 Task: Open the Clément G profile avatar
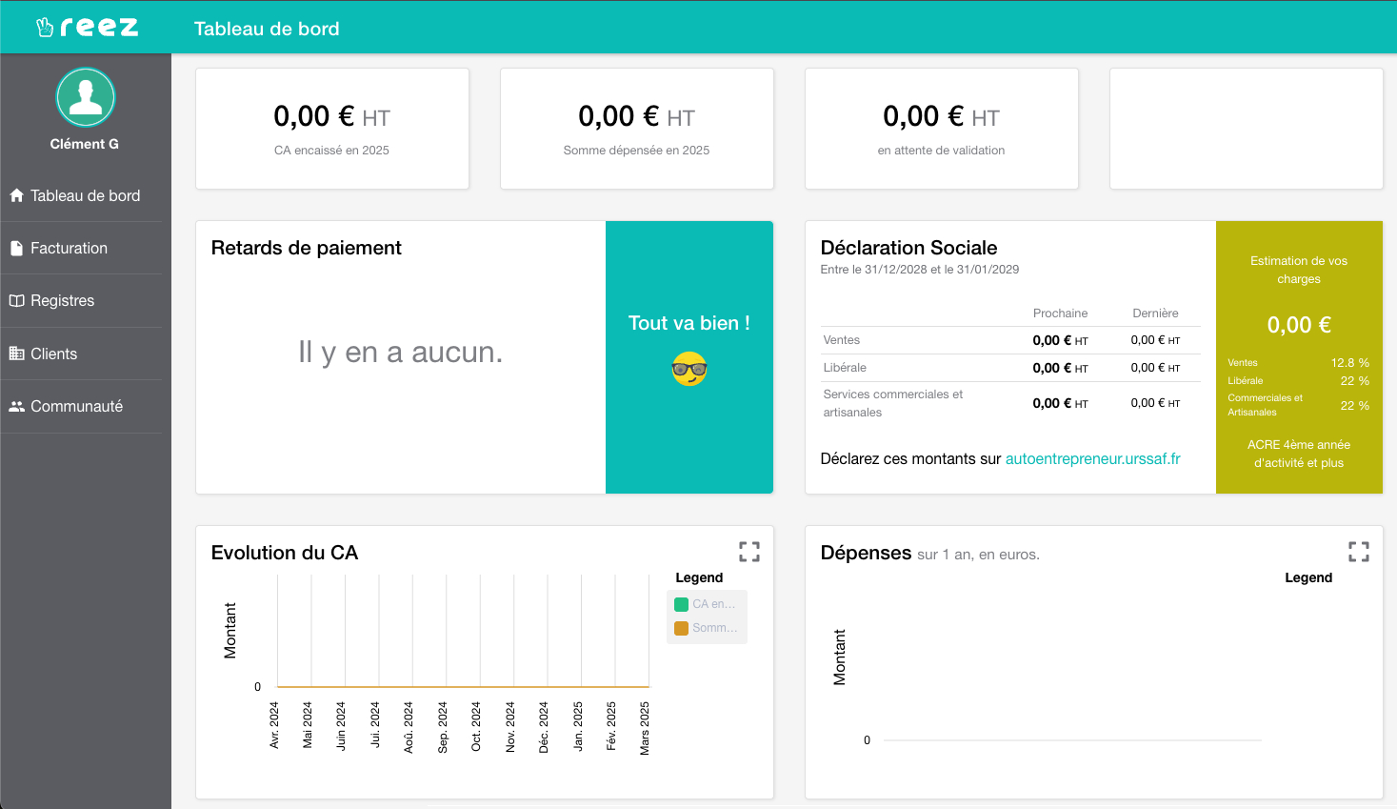86,97
